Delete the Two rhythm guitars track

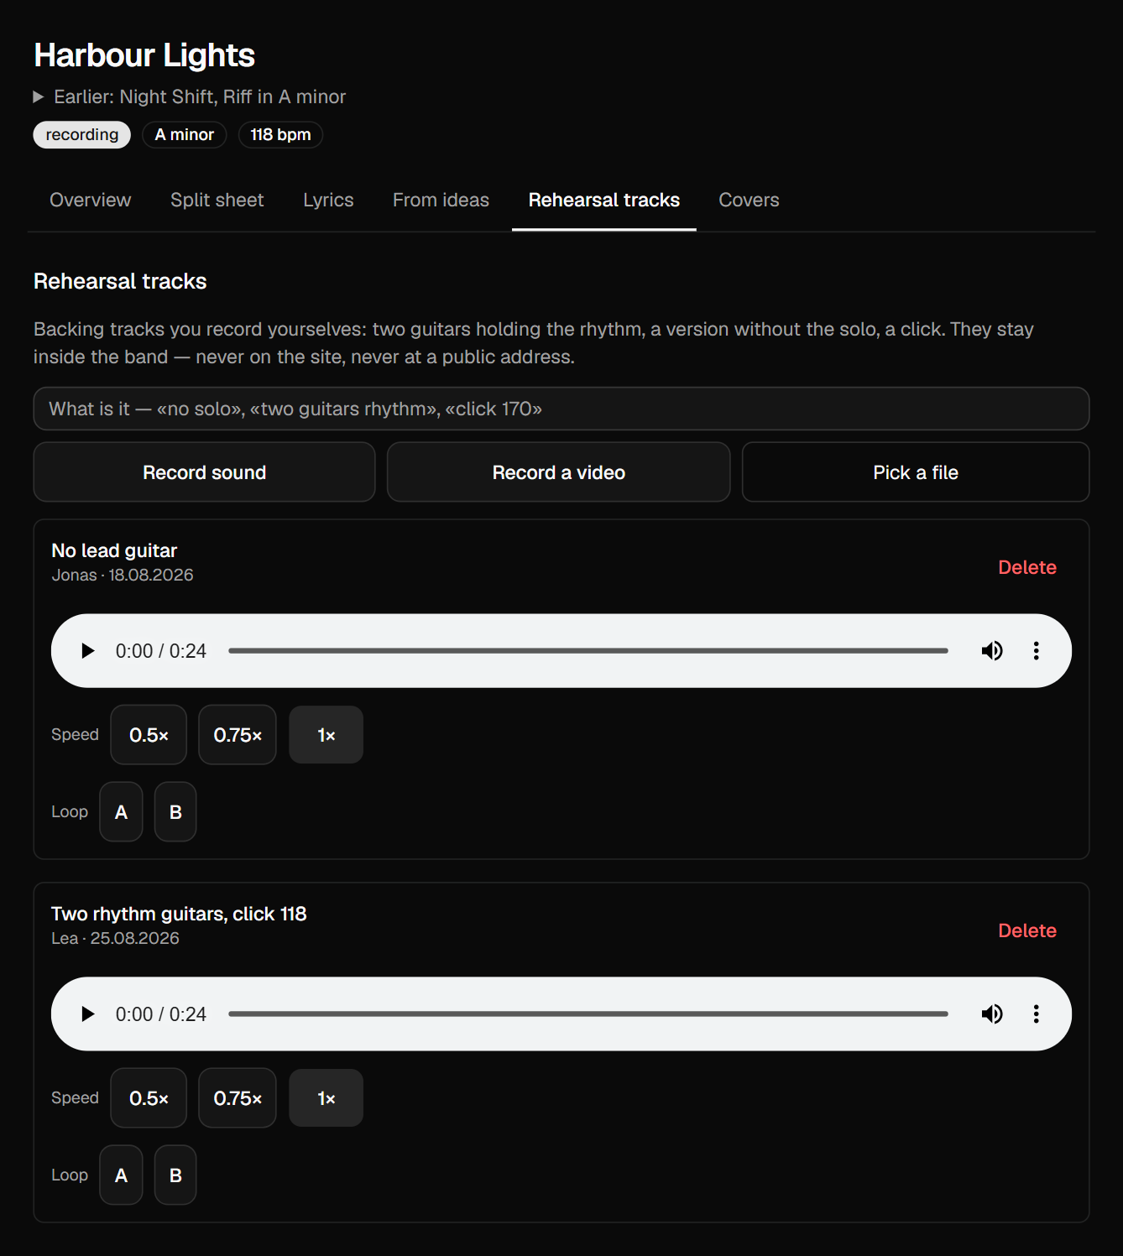(1027, 931)
